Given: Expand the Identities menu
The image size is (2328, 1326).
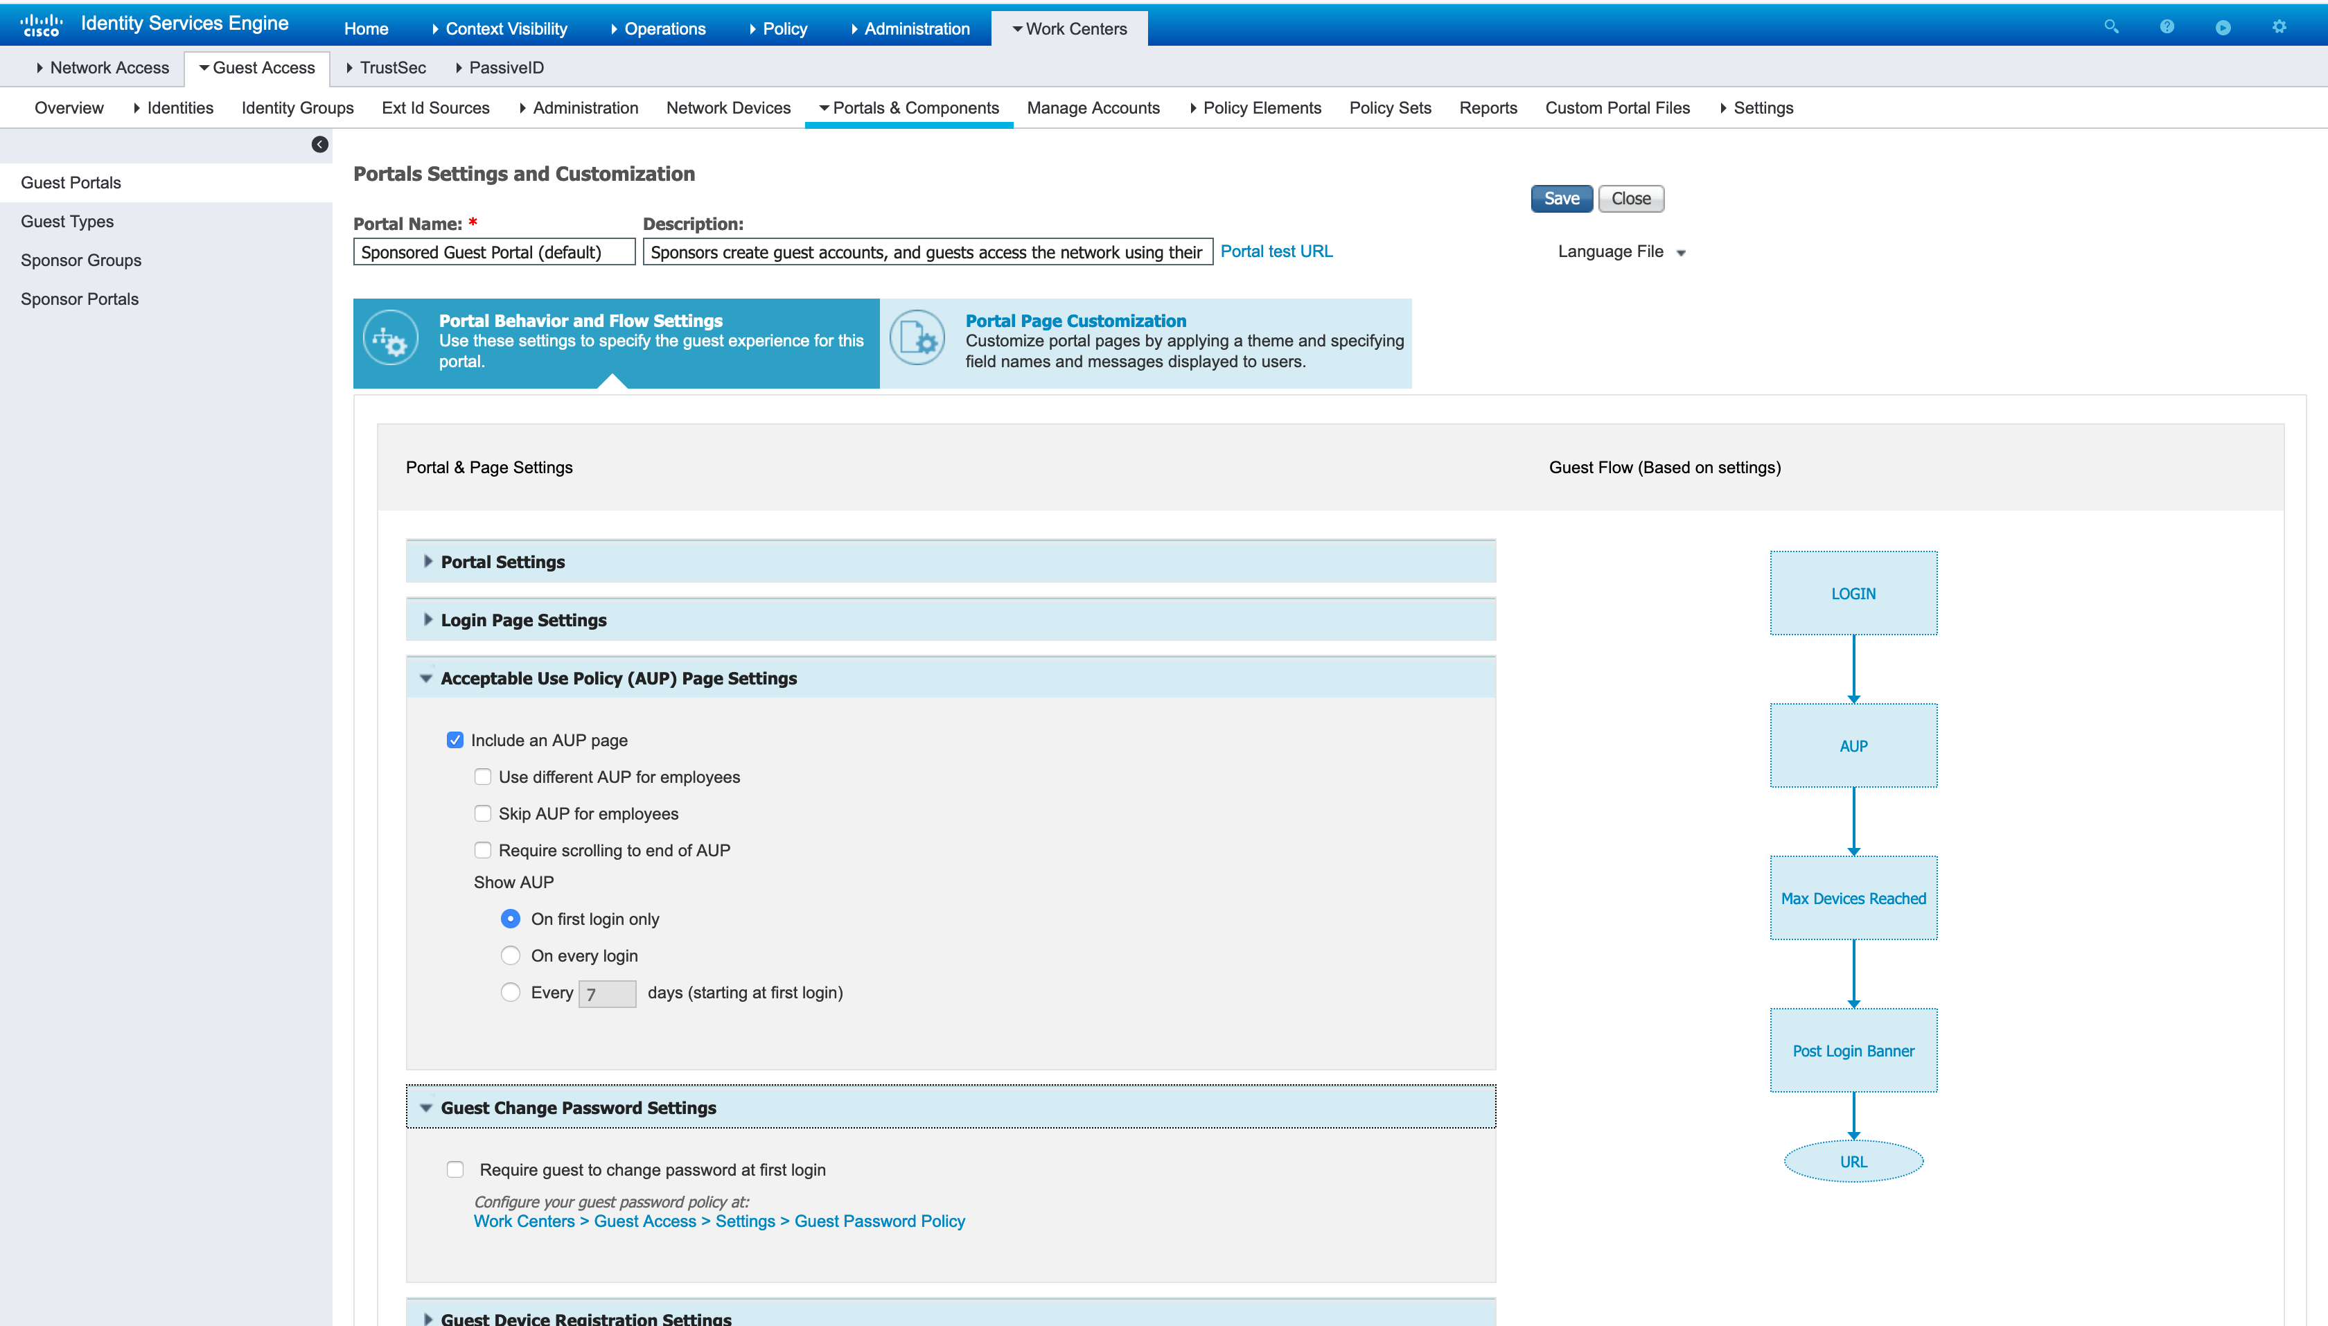Looking at the screenshot, I should 173,107.
